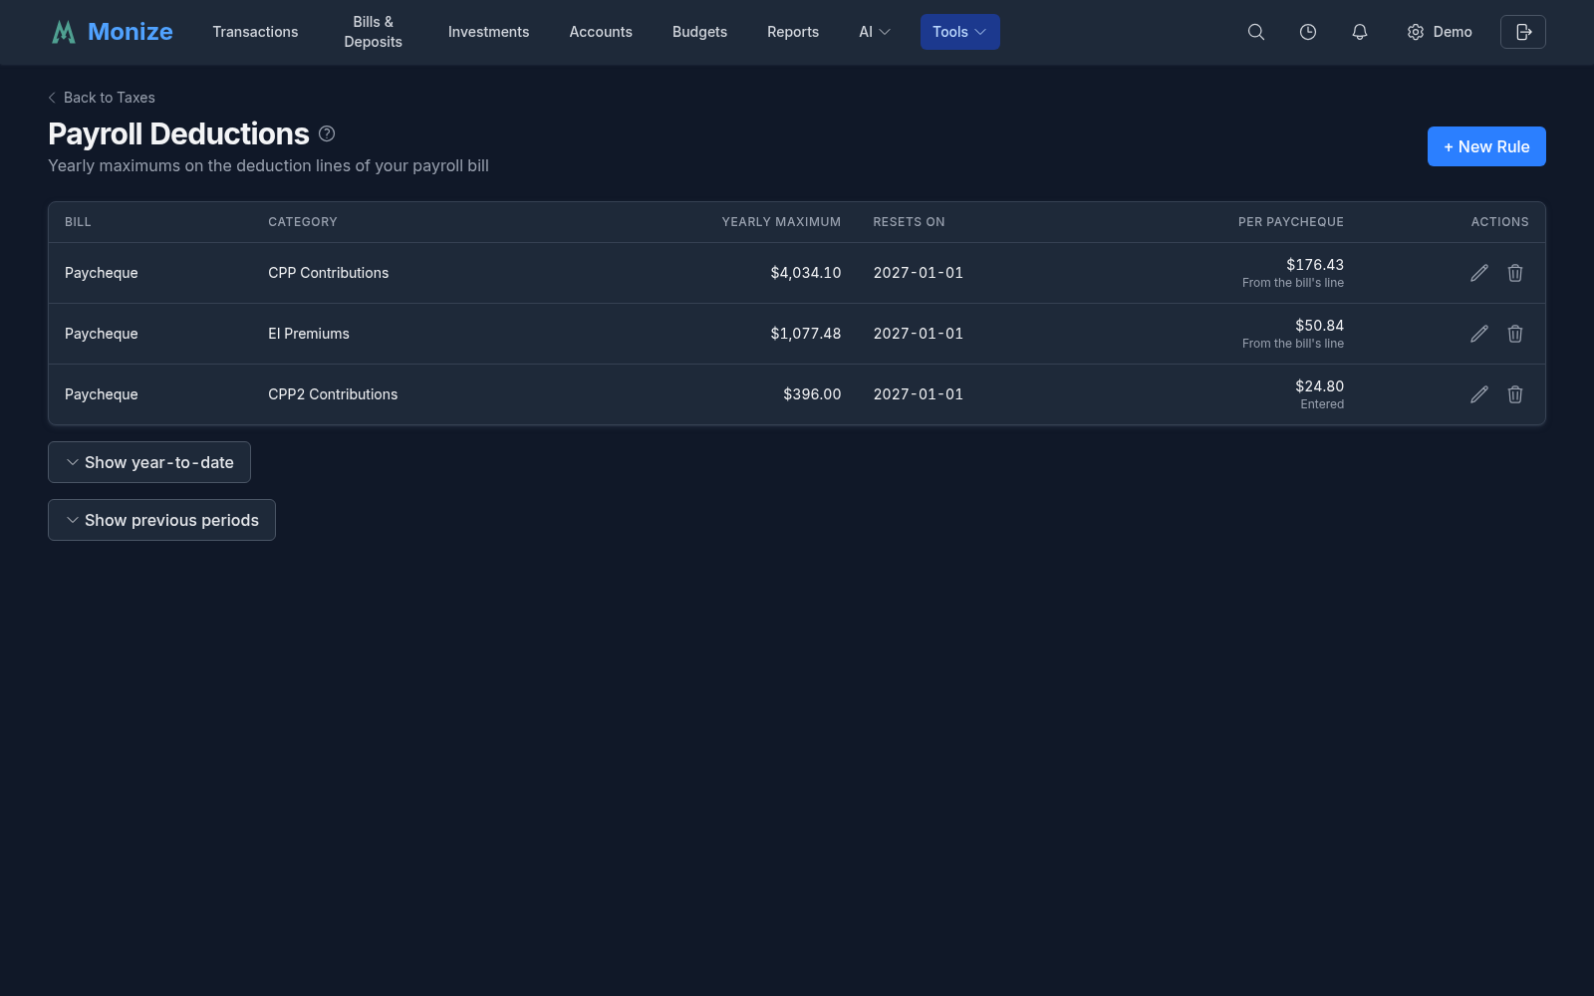Expand the AI menu dropdown

click(x=875, y=32)
